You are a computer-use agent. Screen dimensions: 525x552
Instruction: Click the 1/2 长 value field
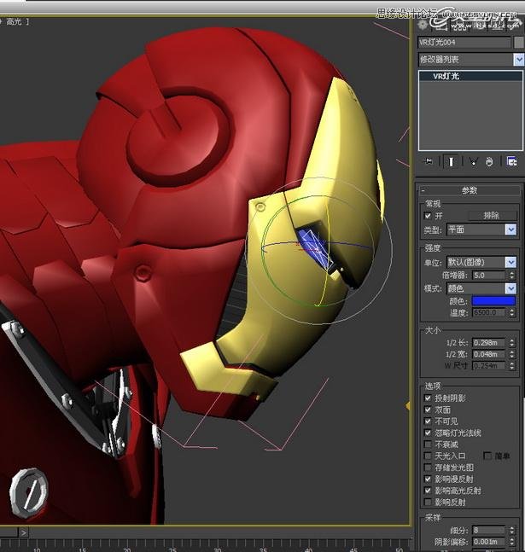pyautogui.click(x=489, y=342)
